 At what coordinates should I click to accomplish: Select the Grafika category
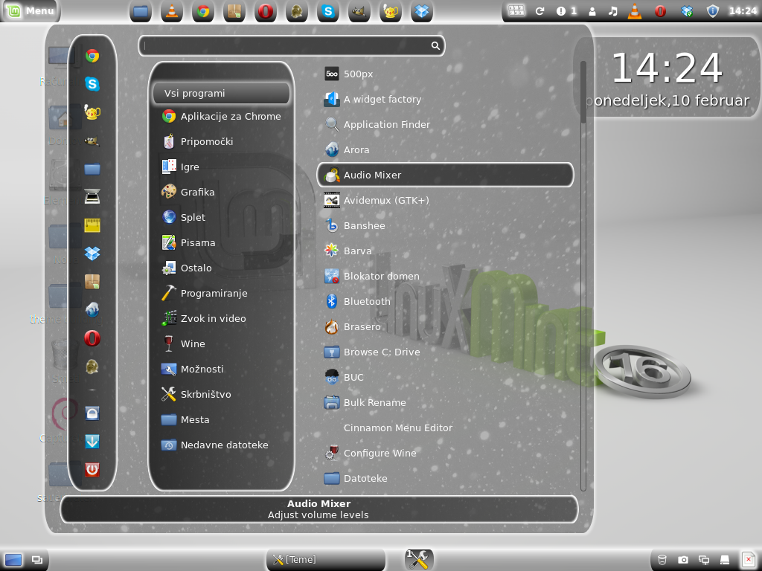coord(222,192)
